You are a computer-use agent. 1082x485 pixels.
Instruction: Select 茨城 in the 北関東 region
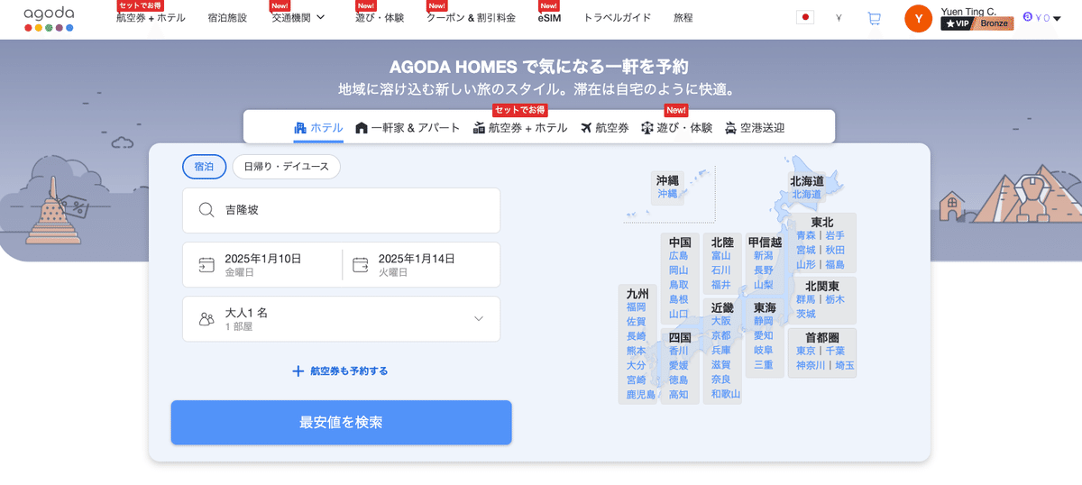[806, 314]
